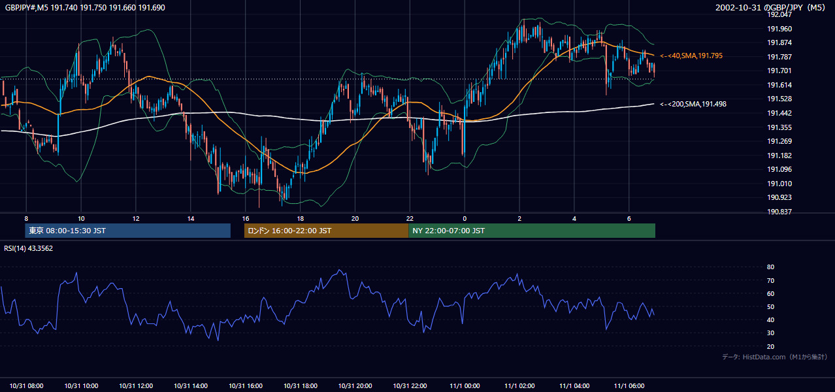The height and width of the screenshot is (392, 835).
Task: Click price axis label 191.269
Action: tap(779, 141)
